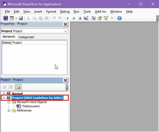Image resolution: width=159 pixels, height=132 pixels.
Task: Expand the References folder
Action: click(x=9, y=110)
